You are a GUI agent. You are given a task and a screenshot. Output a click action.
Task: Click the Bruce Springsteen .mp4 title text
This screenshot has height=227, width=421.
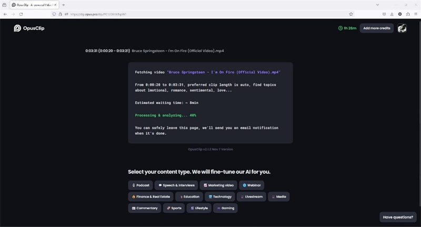(178, 51)
